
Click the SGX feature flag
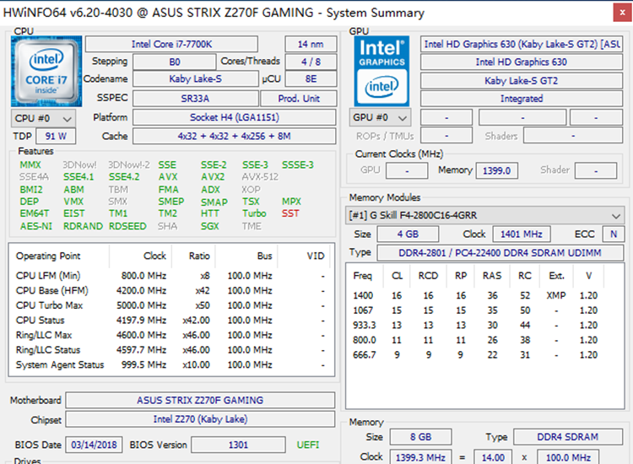[x=210, y=226]
